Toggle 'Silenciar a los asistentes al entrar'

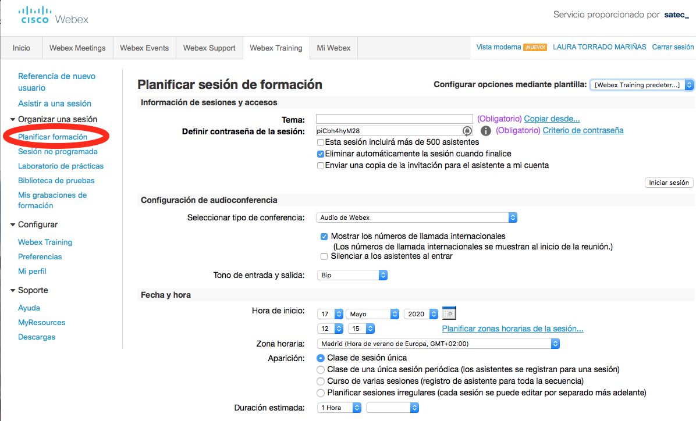pos(324,256)
